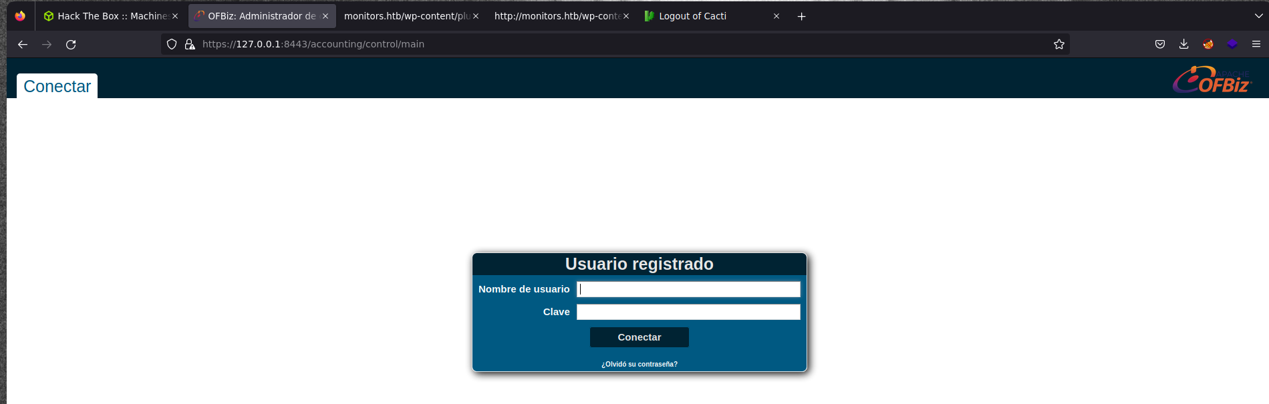The width and height of the screenshot is (1269, 404).
Task: Select the monitors.htb/wp-content/plu tab
Action: click(x=406, y=16)
